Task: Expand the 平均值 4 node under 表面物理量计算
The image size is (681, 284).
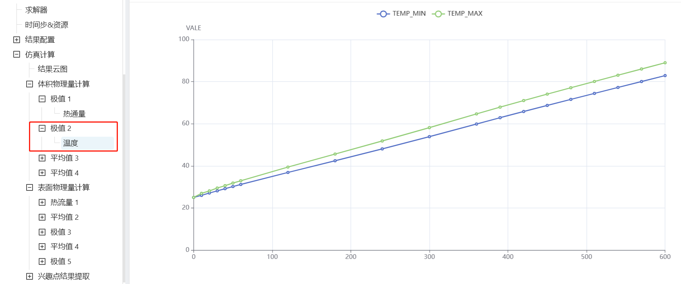Action: pyautogui.click(x=42, y=246)
